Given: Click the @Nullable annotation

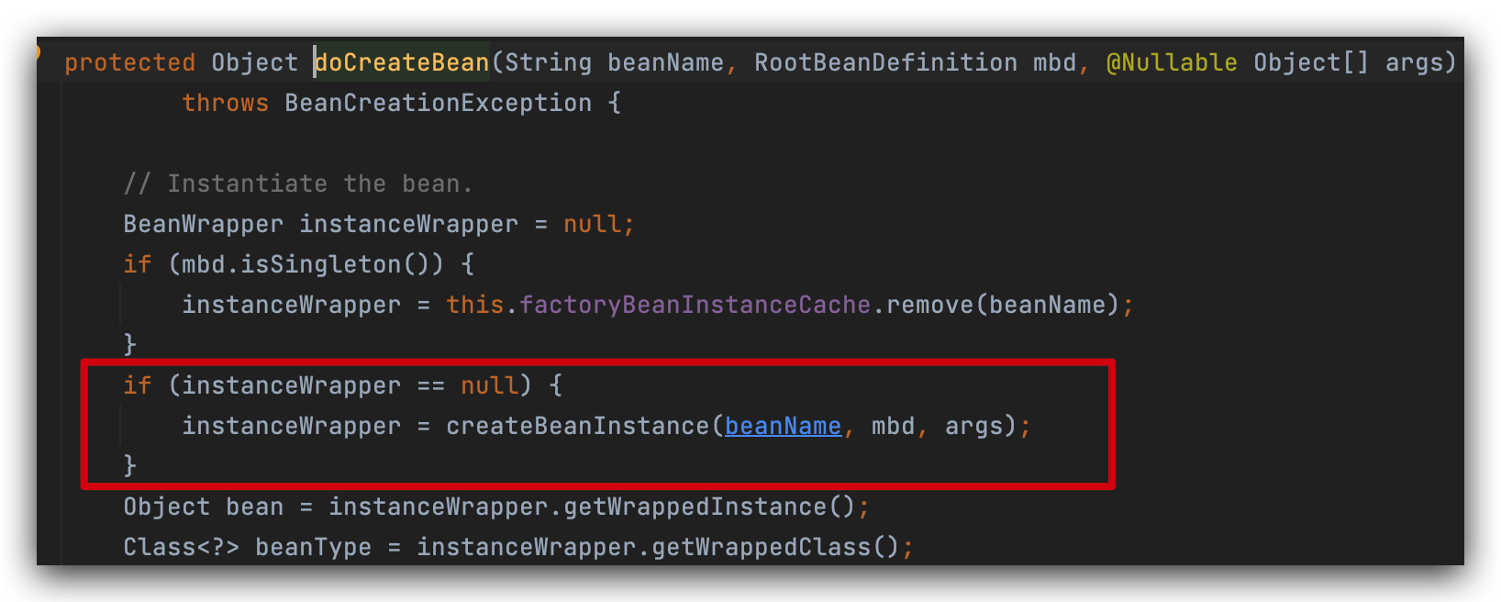Looking at the screenshot, I should tap(1172, 62).
